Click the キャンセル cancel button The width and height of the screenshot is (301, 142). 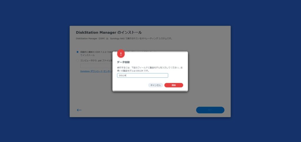click(155, 85)
